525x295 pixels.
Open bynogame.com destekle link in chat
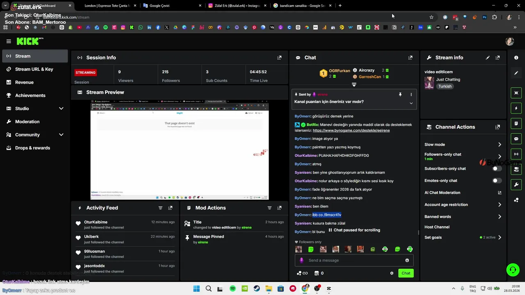pyautogui.click(x=351, y=130)
